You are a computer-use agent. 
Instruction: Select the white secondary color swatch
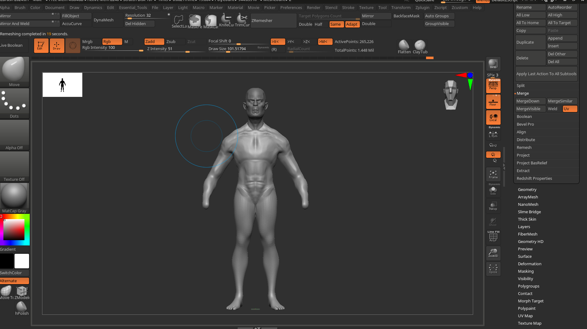pyautogui.click(x=22, y=261)
